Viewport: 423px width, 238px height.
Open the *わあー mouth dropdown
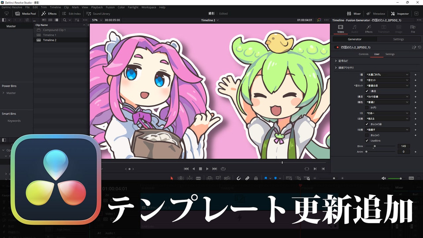(387, 113)
